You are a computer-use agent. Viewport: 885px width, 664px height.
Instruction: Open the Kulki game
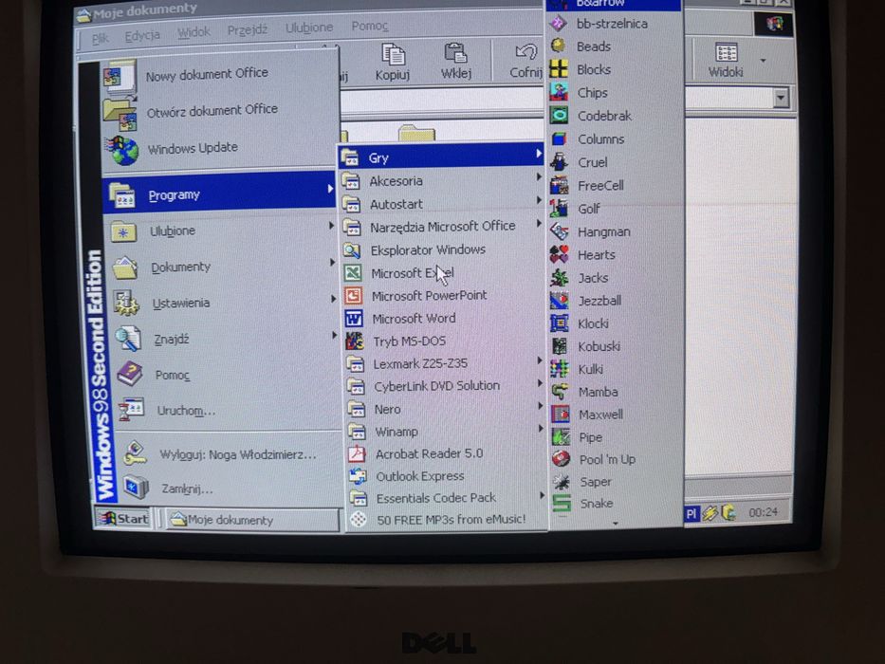pyautogui.click(x=614, y=369)
